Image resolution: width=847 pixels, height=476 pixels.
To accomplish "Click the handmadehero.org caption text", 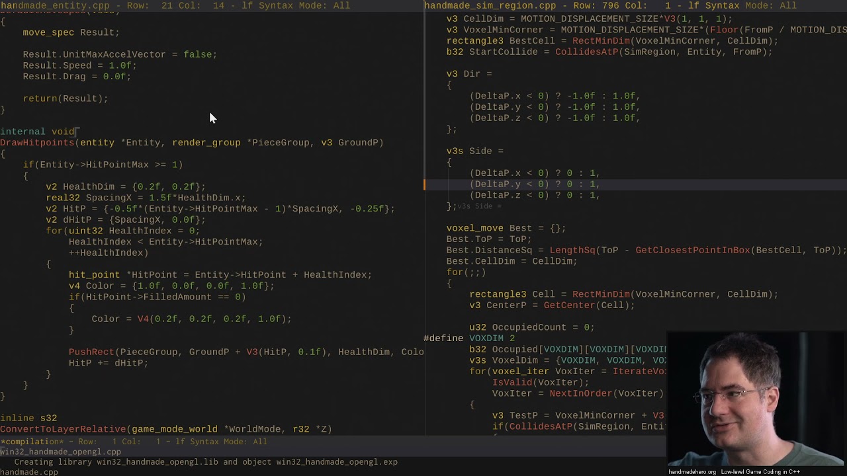I will pos(692,472).
